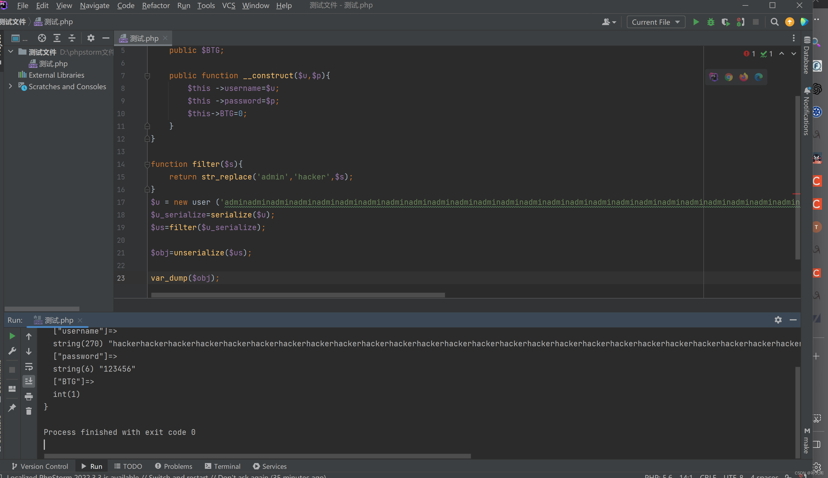Open Search Everywhere magnifier icon

[774, 22]
